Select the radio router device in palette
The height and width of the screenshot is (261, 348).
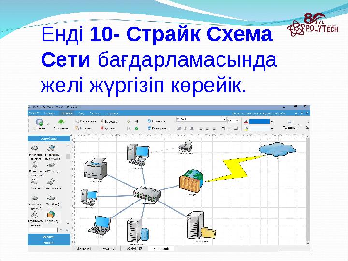pyautogui.click(x=52, y=184)
